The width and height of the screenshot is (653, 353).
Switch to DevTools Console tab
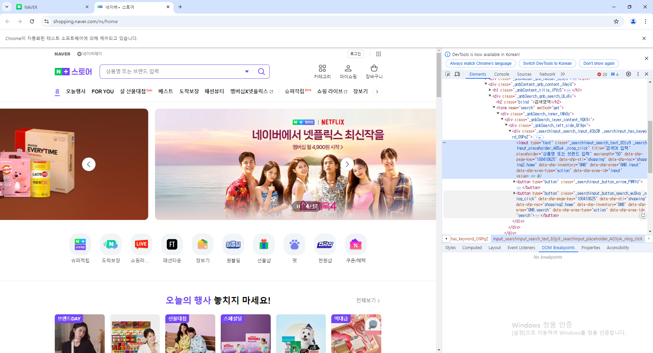pos(502,74)
